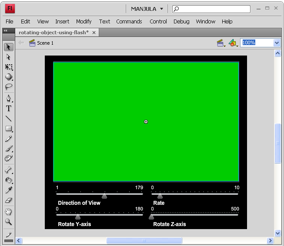Screen dimensions: 284x246
Task: Open the Modify menu
Action: click(x=84, y=21)
